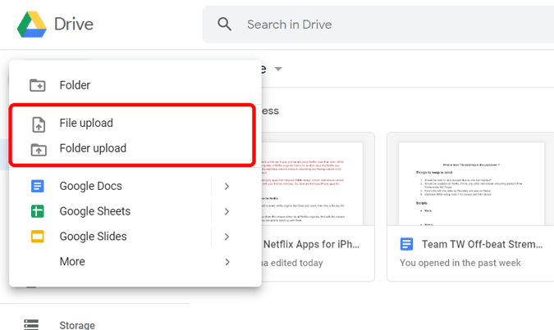Image resolution: width=554 pixels, height=330 pixels.
Task: Click the Drive title text
Action: click(x=74, y=25)
